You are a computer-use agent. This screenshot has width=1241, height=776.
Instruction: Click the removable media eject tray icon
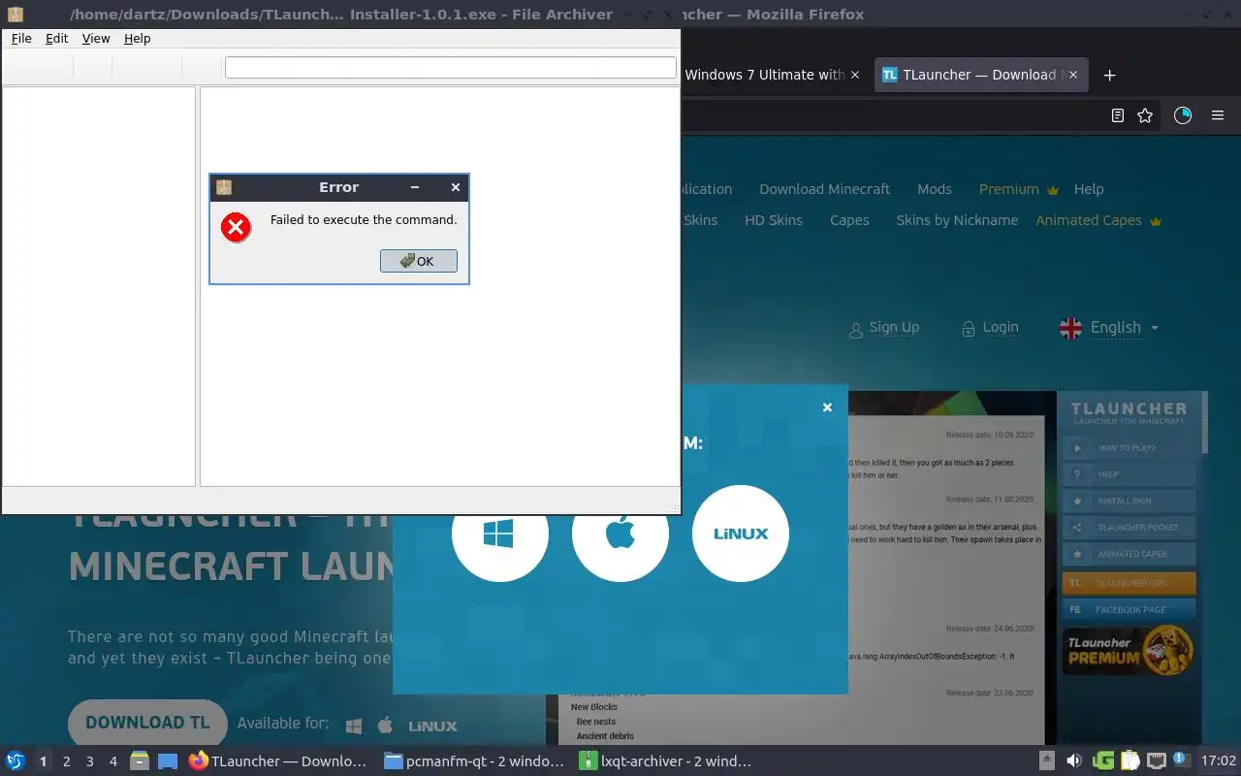(x=1047, y=761)
